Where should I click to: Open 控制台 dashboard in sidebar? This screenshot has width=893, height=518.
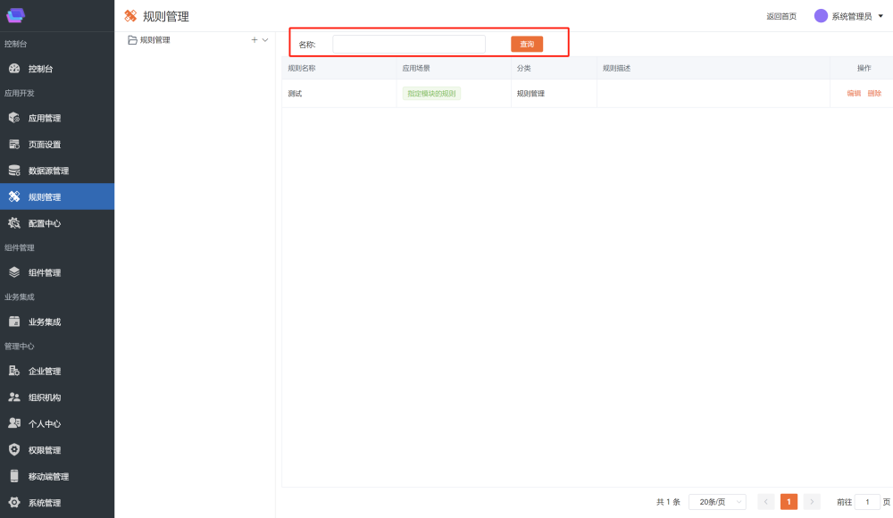[x=40, y=69]
